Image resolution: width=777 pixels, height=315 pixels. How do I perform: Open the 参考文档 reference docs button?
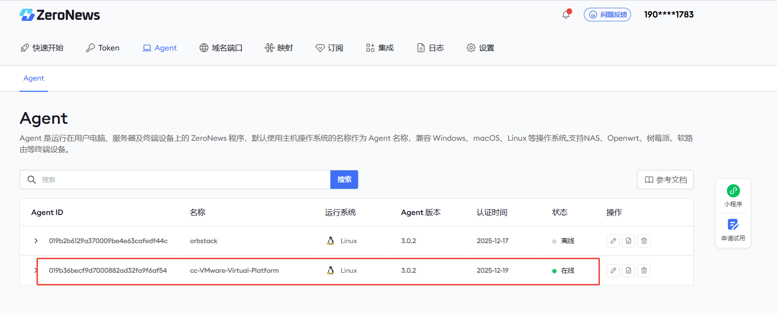click(665, 180)
